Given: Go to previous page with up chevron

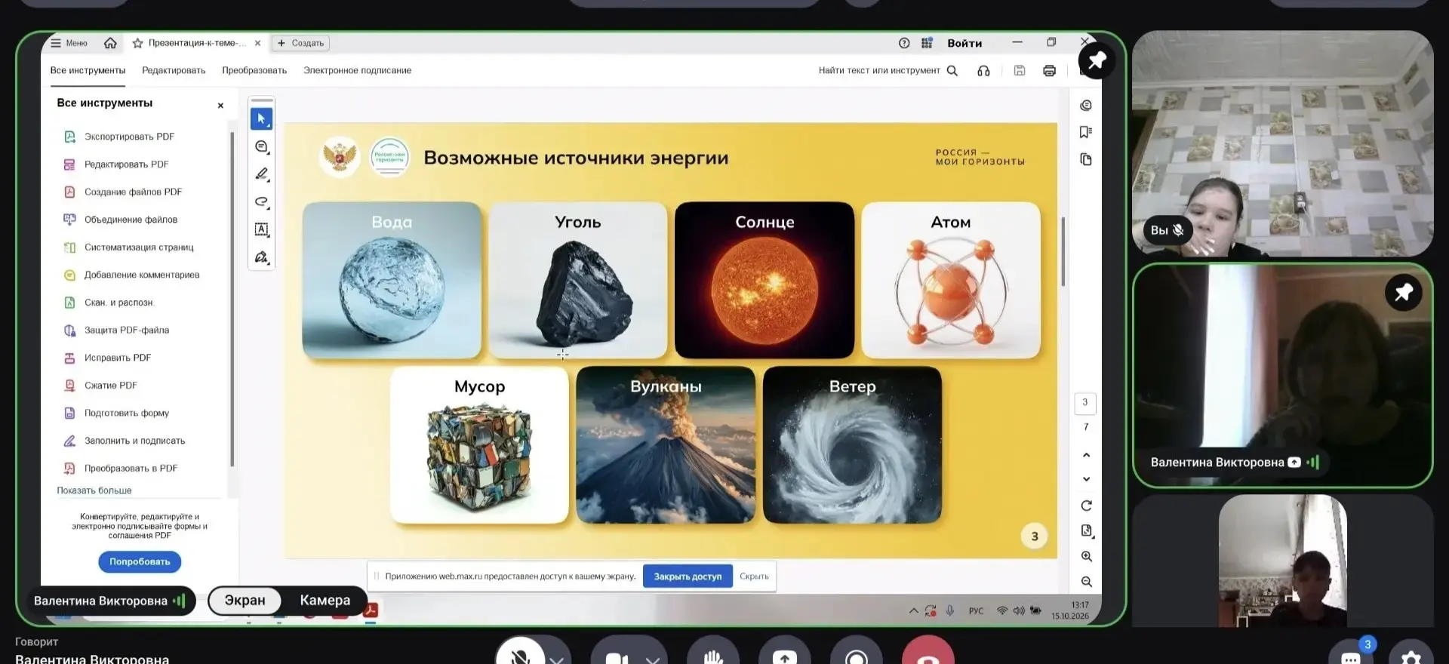Looking at the screenshot, I should pos(1086,455).
